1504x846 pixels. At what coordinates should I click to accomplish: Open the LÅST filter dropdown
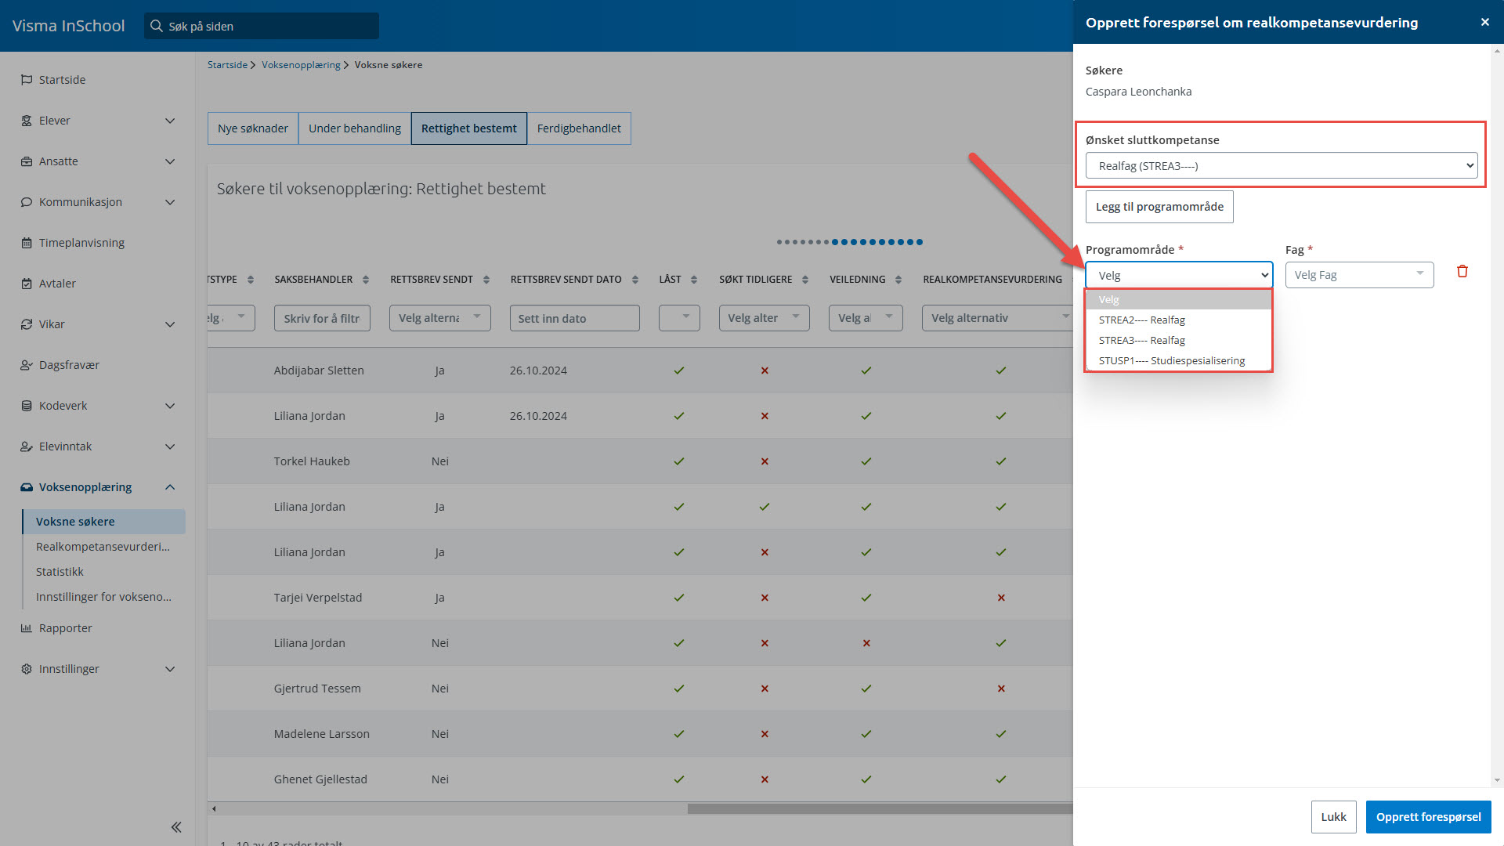[679, 318]
